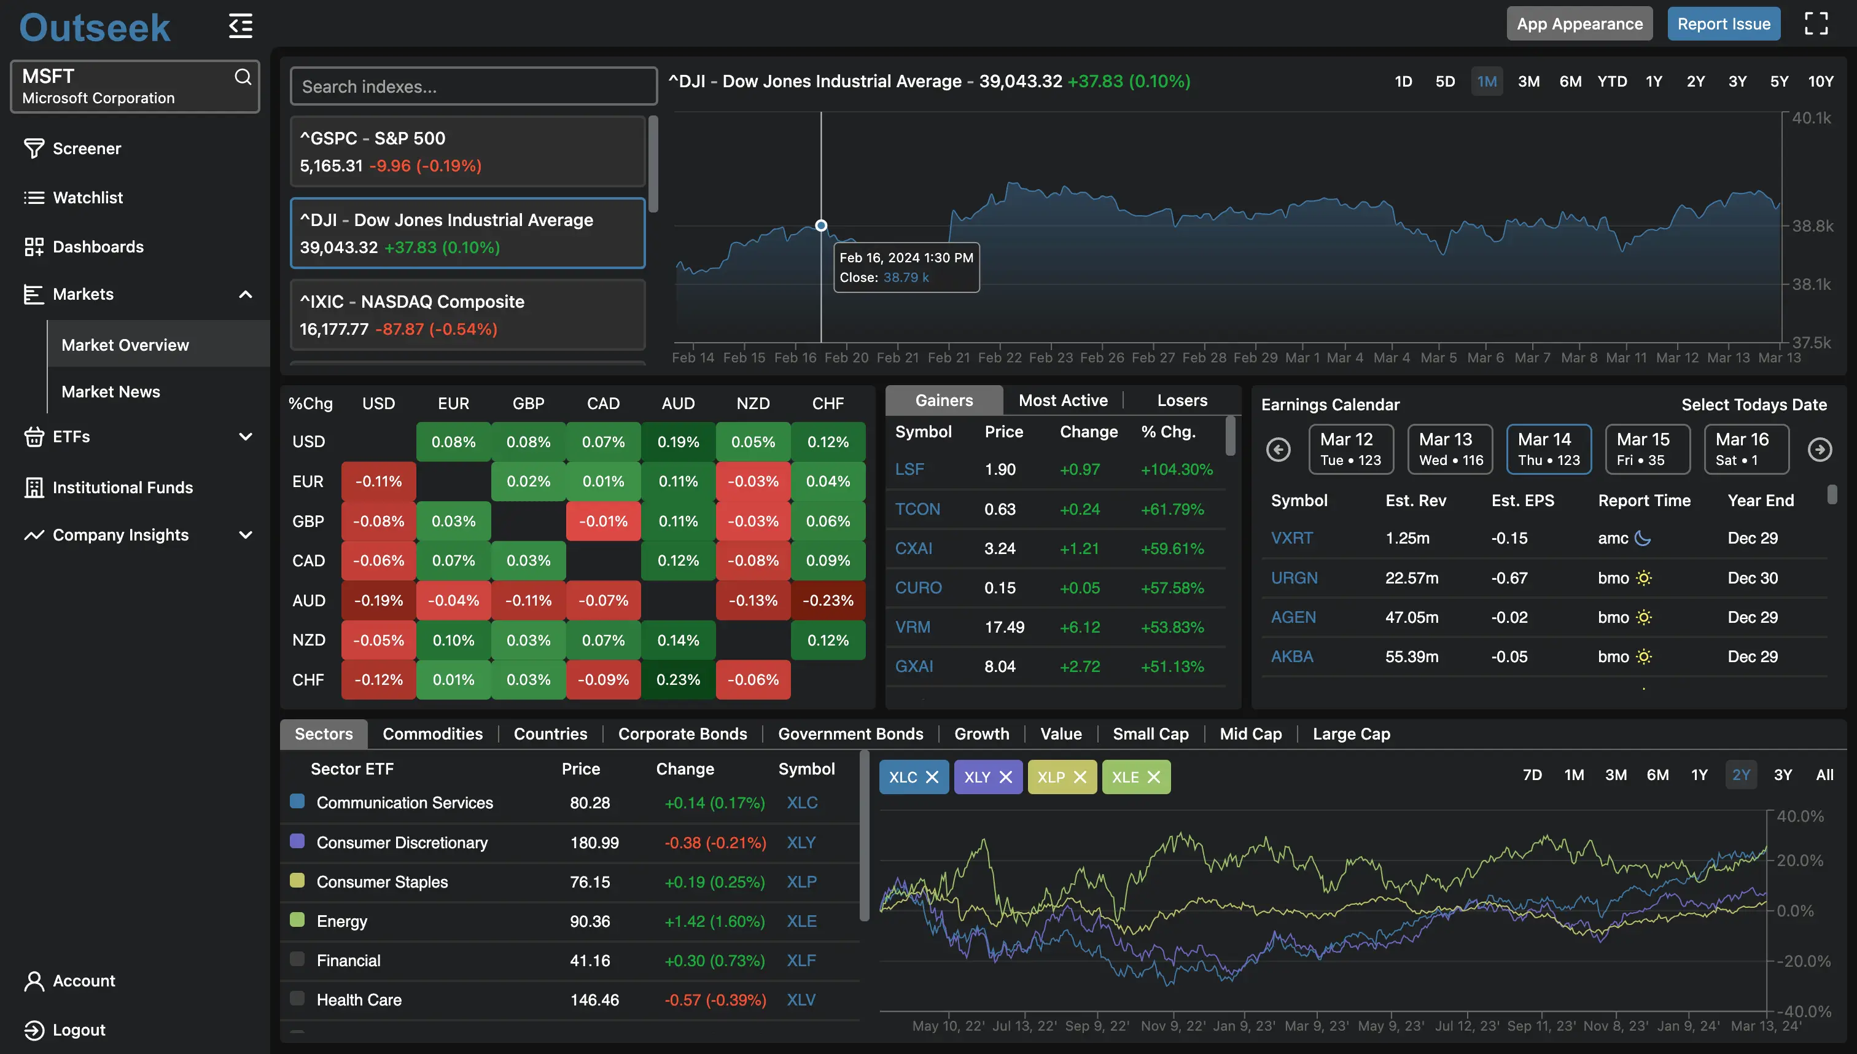Click the Consumer Staples color swatch
Viewport: 1857px width, 1054px height.
(297, 880)
